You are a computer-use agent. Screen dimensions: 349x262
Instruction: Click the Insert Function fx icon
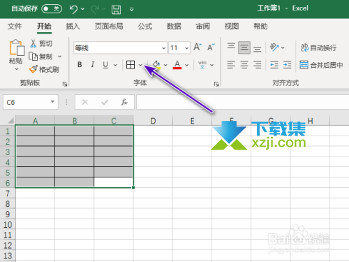tap(124, 102)
